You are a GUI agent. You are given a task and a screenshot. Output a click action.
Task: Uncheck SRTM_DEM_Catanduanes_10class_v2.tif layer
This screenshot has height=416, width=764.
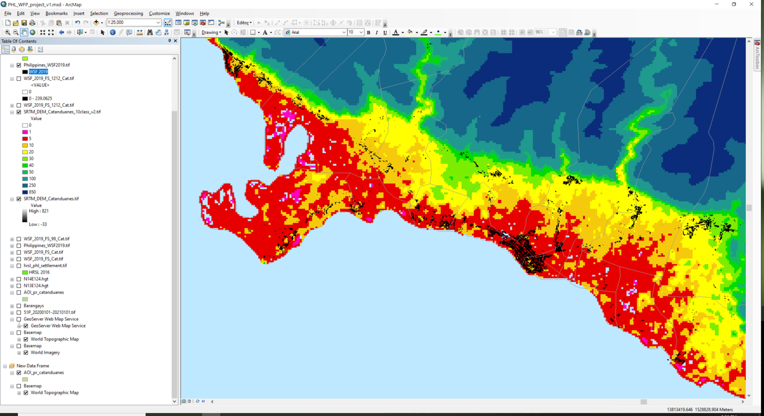(x=19, y=112)
